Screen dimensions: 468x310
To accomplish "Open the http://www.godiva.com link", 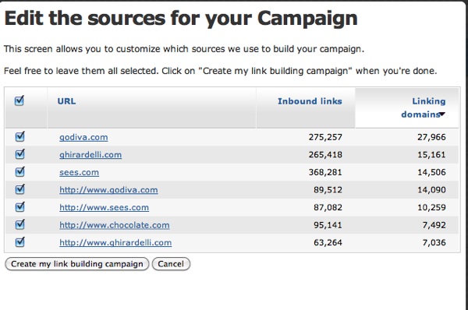I will [108, 190].
